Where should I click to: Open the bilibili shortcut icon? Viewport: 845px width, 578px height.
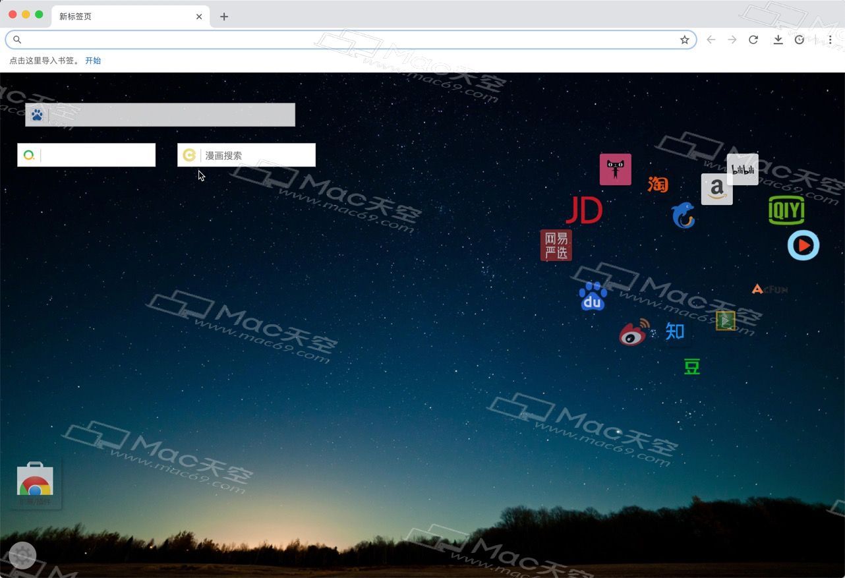point(743,169)
